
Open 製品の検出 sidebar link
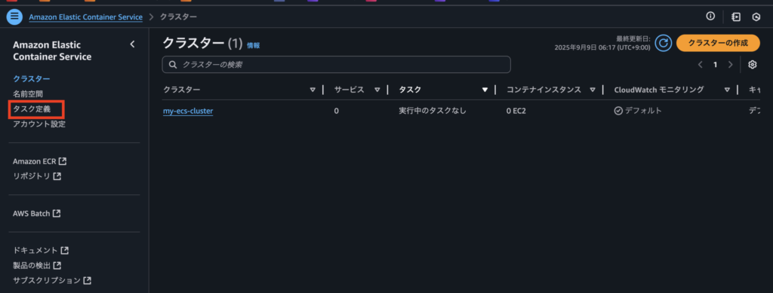click(32, 265)
